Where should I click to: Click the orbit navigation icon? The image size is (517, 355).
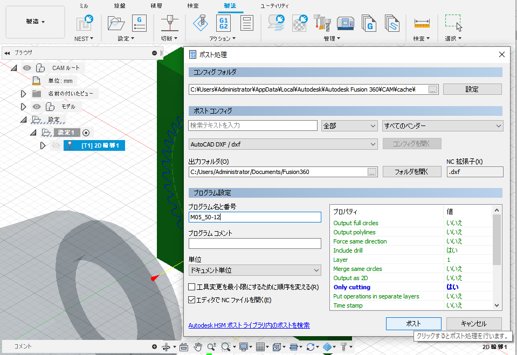(x=166, y=347)
